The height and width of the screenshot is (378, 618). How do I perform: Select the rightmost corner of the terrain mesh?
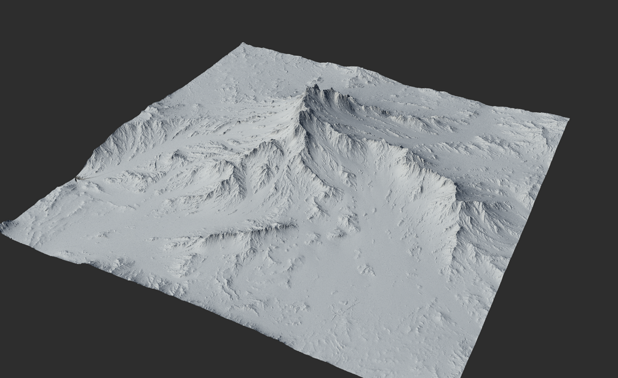[x=567, y=118]
